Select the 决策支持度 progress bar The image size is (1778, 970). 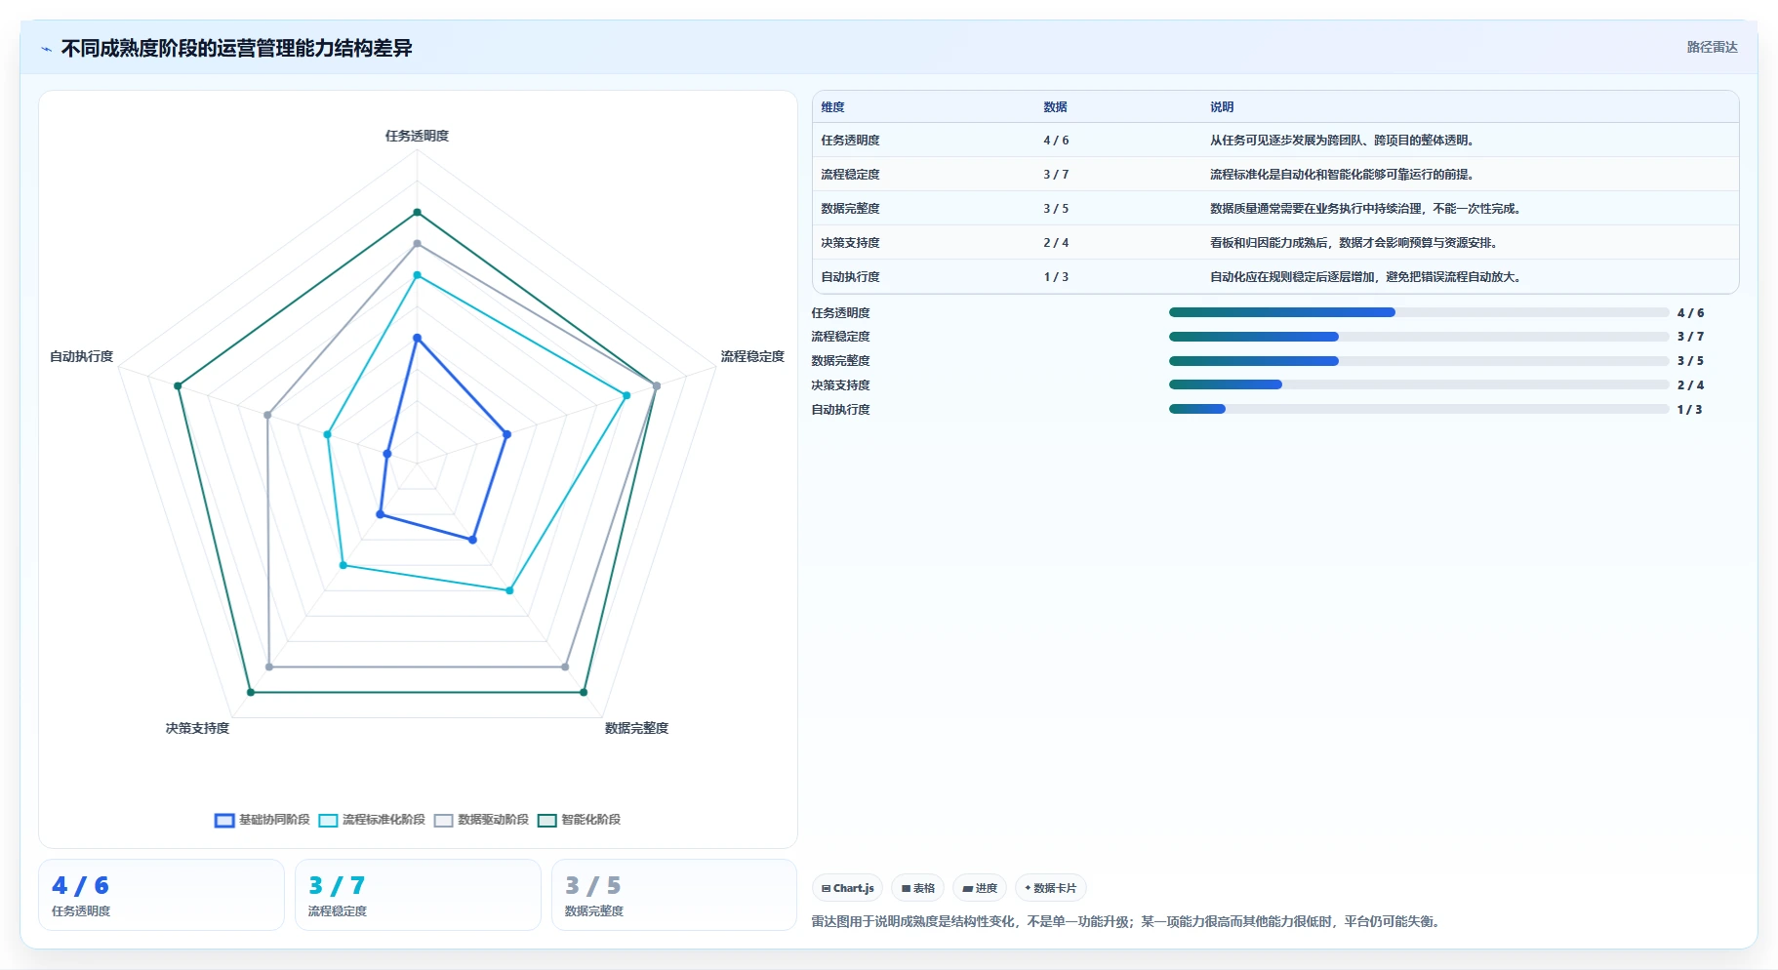[1419, 384]
